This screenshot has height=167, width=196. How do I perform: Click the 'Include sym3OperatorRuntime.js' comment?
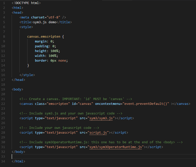tap(101, 142)
